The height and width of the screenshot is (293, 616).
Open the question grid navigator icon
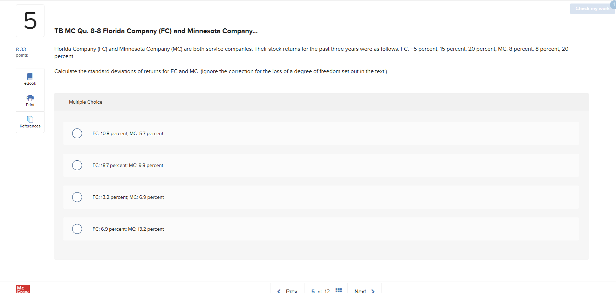338,291
